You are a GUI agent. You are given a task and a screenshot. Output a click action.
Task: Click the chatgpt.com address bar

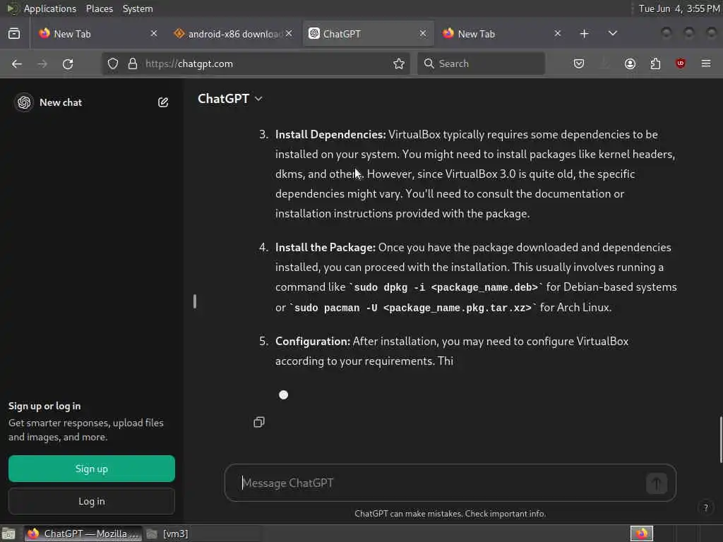pyautogui.click(x=256, y=64)
